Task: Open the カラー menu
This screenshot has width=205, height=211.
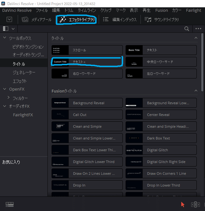Action: (x=177, y=10)
